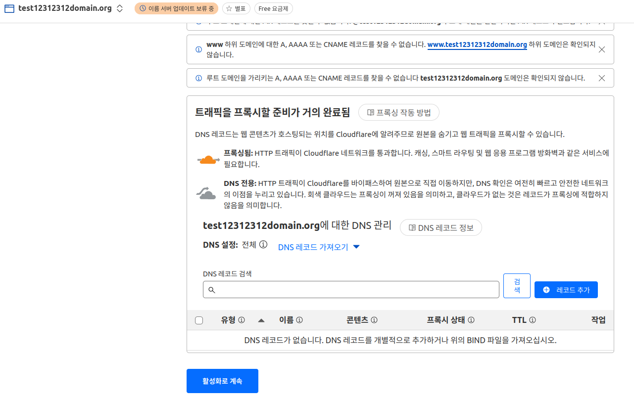This screenshot has height=402, width=634.
Task: Tick the select-all checkbox in table header
Action: coord(199,320)
